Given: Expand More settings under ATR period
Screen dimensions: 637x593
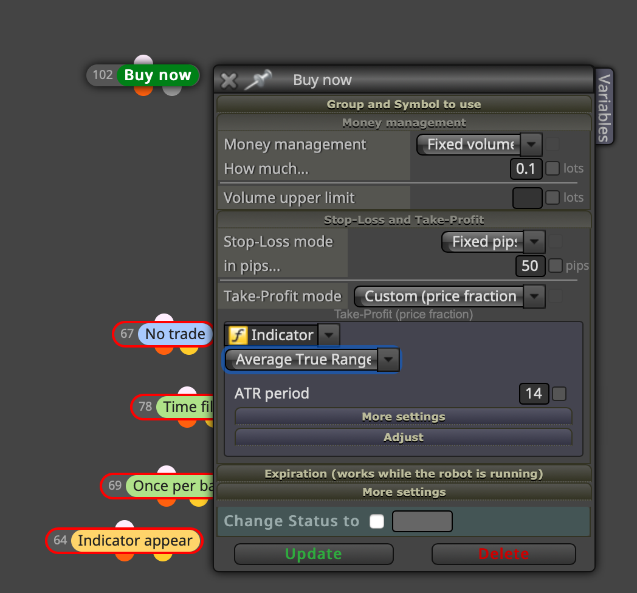Looking at the screenshot, I should 404,417.
